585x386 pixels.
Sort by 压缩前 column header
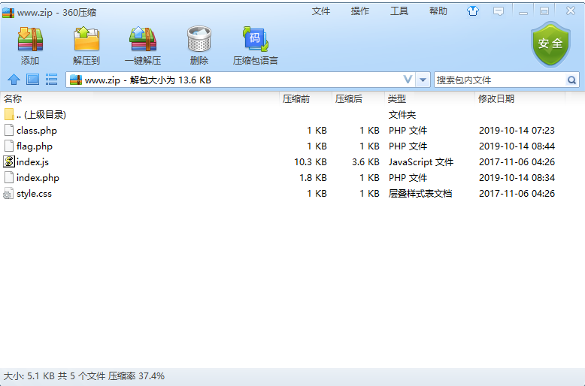305,98
